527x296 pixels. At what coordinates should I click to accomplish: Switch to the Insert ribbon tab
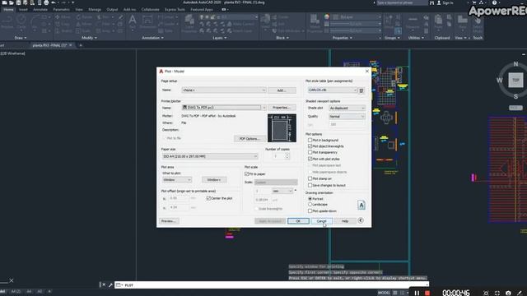[x=23, y=9]
